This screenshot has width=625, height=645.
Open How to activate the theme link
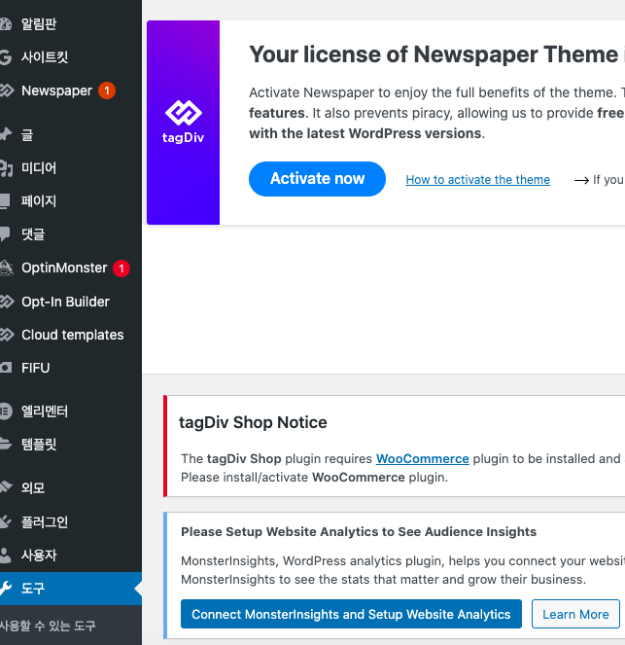coord(478,180)
